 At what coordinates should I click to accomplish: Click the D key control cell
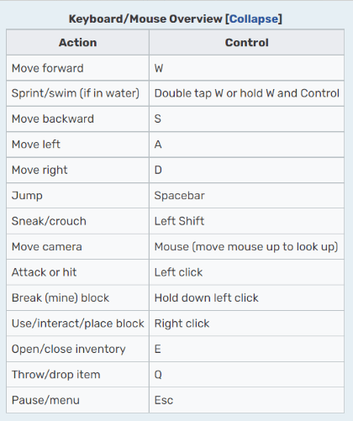pyautogui.click(x=246, y=170)
